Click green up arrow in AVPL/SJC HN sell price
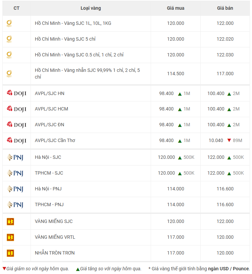The height and width of the screenshot is (274, 252). pos(229,94)
